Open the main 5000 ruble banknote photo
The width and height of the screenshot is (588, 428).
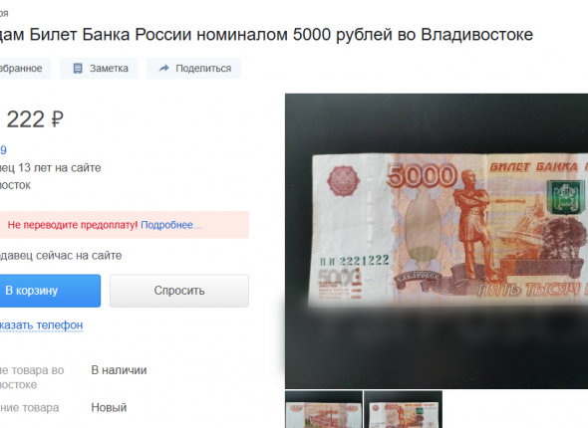437,241
